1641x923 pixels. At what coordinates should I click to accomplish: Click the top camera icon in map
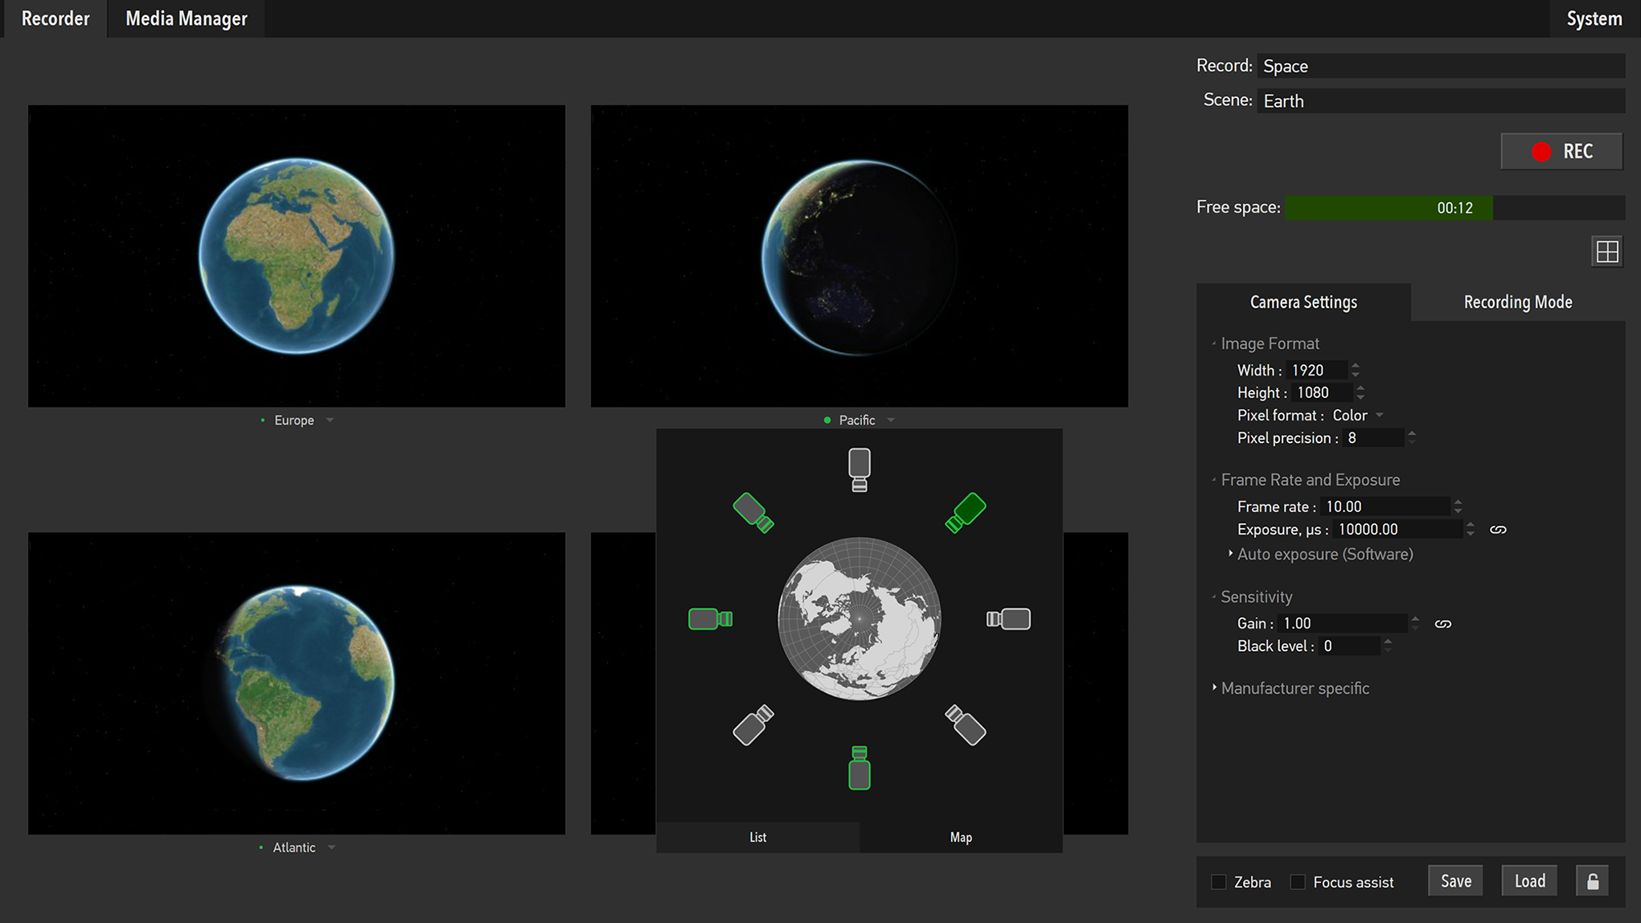pos(859,469)
